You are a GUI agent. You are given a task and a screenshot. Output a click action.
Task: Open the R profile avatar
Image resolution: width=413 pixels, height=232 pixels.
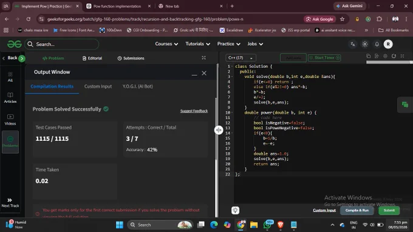[x=388, y=44]
